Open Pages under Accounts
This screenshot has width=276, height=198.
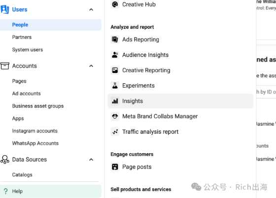pyautogui.click(x=19, y=81)
